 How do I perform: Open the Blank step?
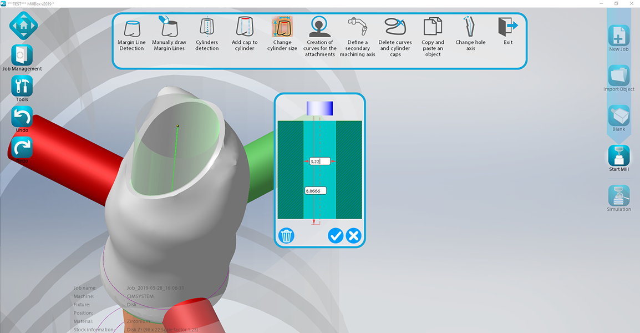(x=619, y=118)
